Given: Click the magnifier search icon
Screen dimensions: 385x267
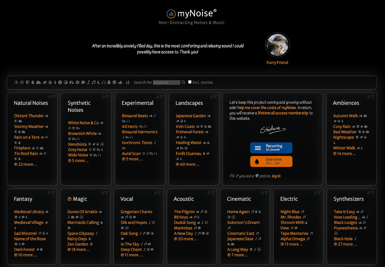Looking at the screenshot, I should pos(184,82).
